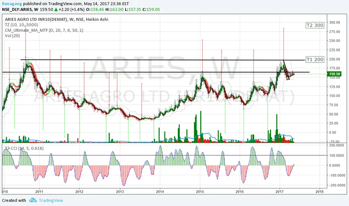Click the NSE_DLY:ARIES symbol text
Image resolution: width=349 pixels, height=206 pixels.
[x=18, y=10]
